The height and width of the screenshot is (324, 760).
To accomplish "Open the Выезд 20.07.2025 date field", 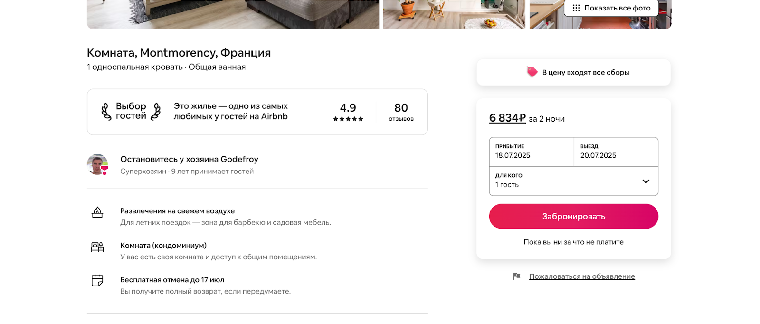I will pos(616,152).
